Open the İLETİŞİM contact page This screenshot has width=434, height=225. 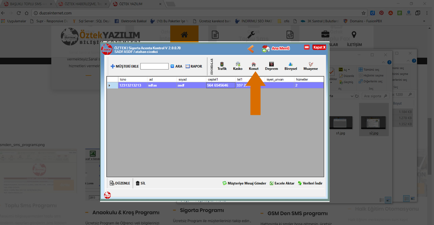(354, 44)
